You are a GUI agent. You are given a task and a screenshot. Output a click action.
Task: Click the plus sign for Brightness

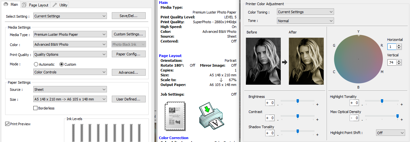tap(317, 104)
